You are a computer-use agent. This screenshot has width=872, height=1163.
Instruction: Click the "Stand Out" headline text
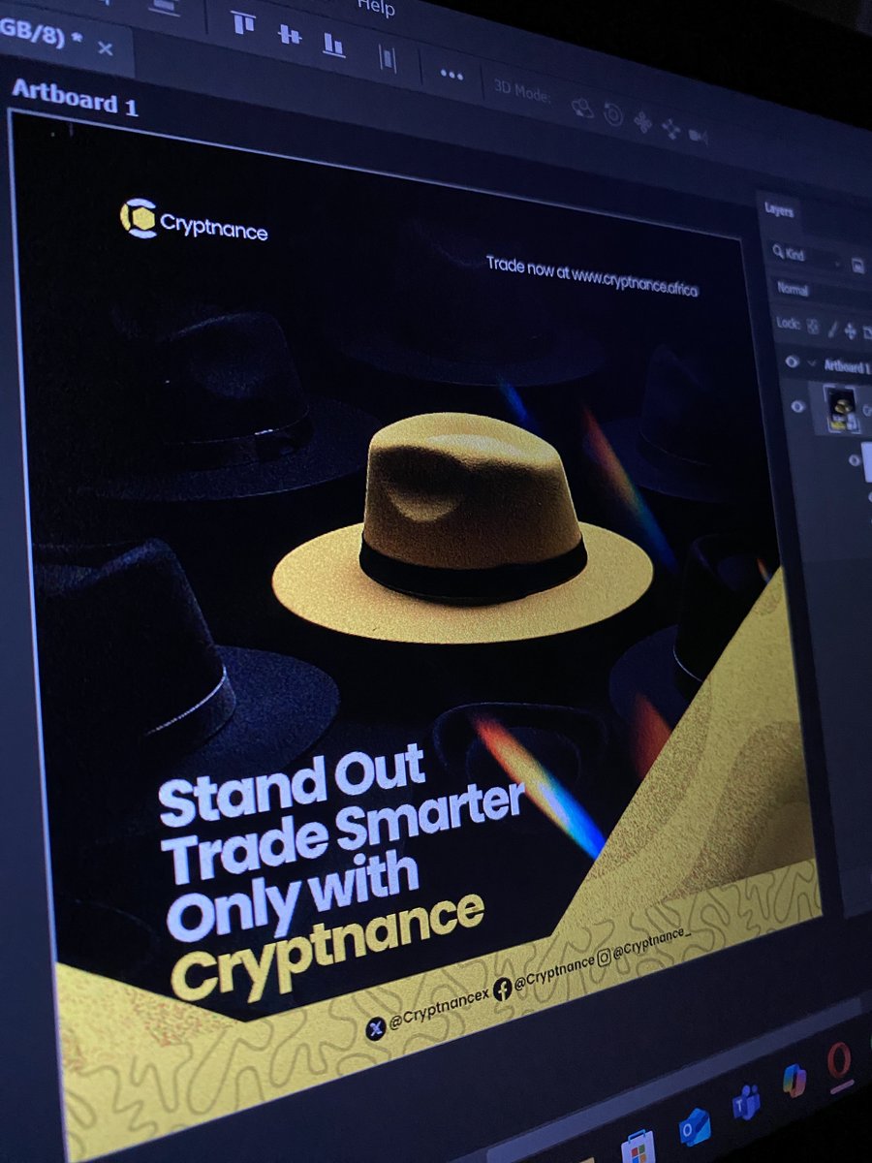pos(292,786)
